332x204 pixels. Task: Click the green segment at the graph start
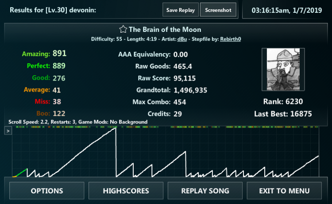point(21,172)
